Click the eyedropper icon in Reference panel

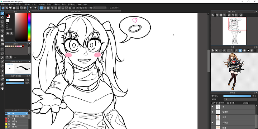click(236, 50)
